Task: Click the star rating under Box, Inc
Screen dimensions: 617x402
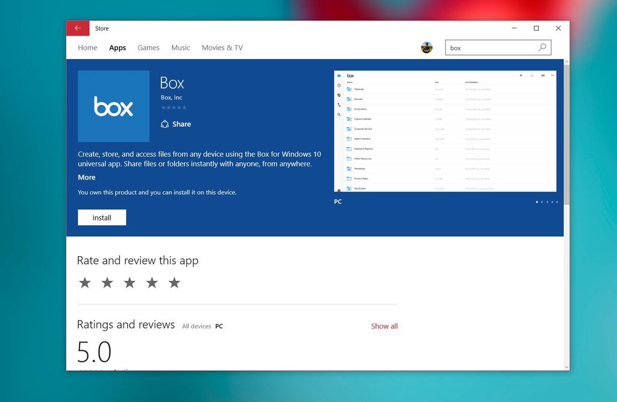Action: 174,107
